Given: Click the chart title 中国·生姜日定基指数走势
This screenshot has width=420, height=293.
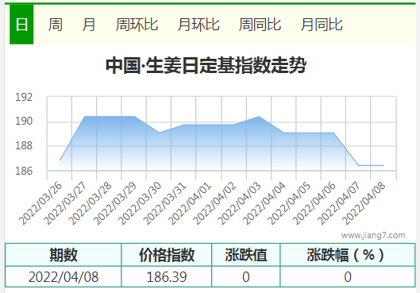Looking at the screenshot, I should pyautogui.click(x=206, y=65).
